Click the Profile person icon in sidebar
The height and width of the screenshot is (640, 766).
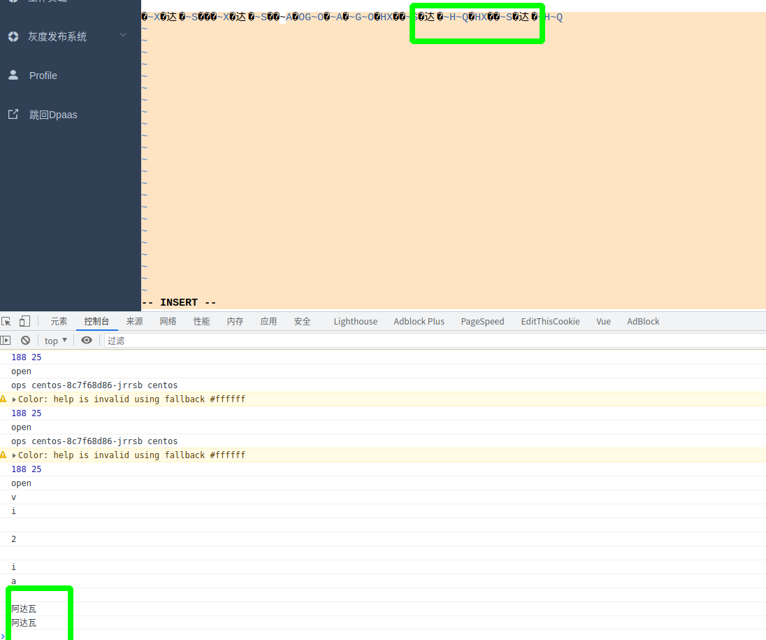pos(13,76)
